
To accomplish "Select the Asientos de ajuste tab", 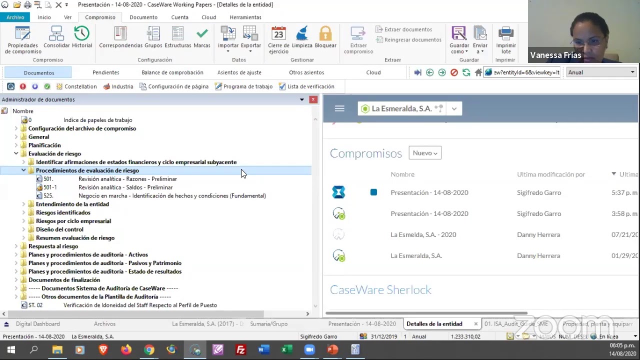I will tap(239, 72).
